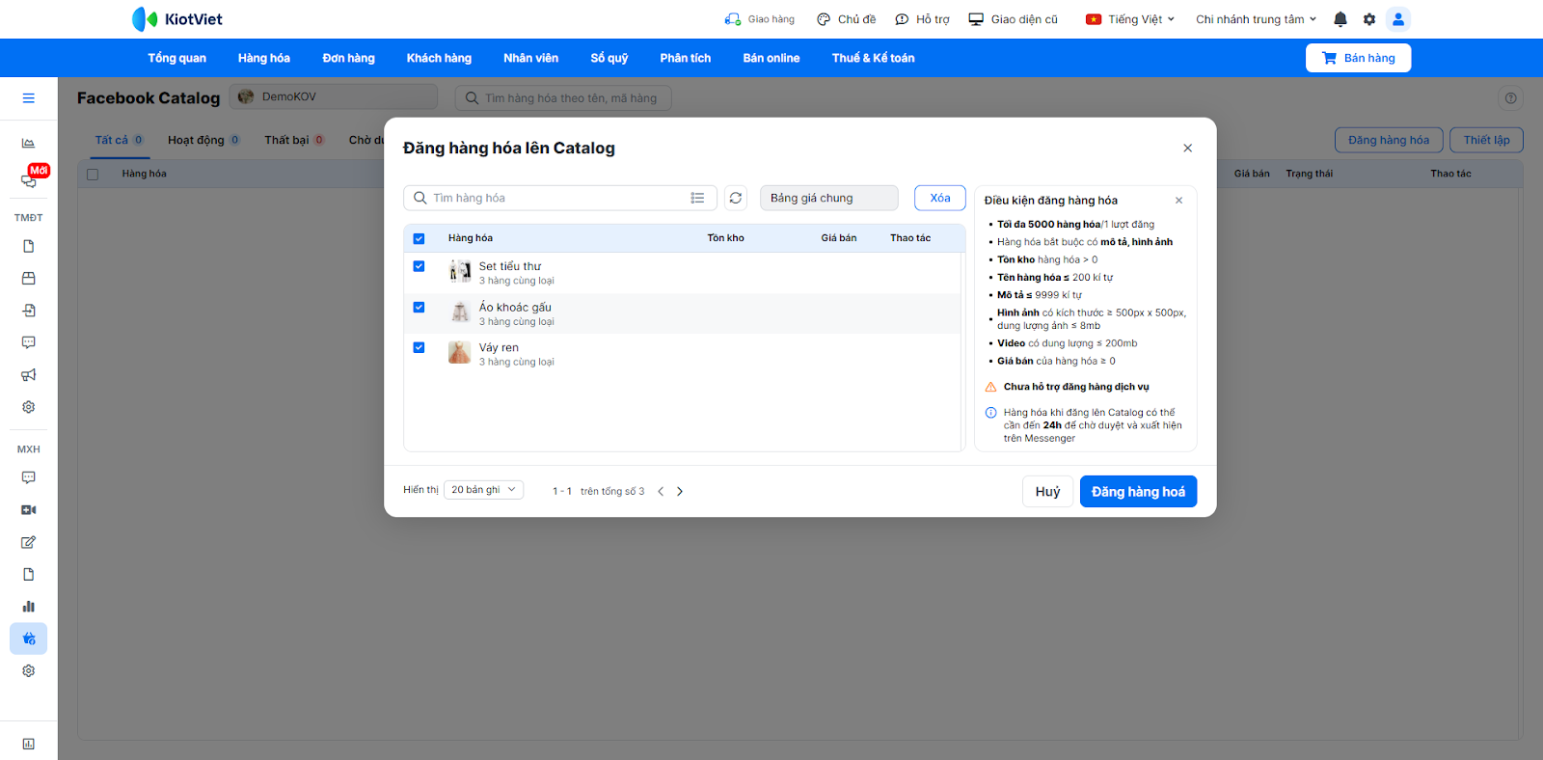Uncheck the Váy ren product
The image size is (1543, 760).
tap(419, 347)
